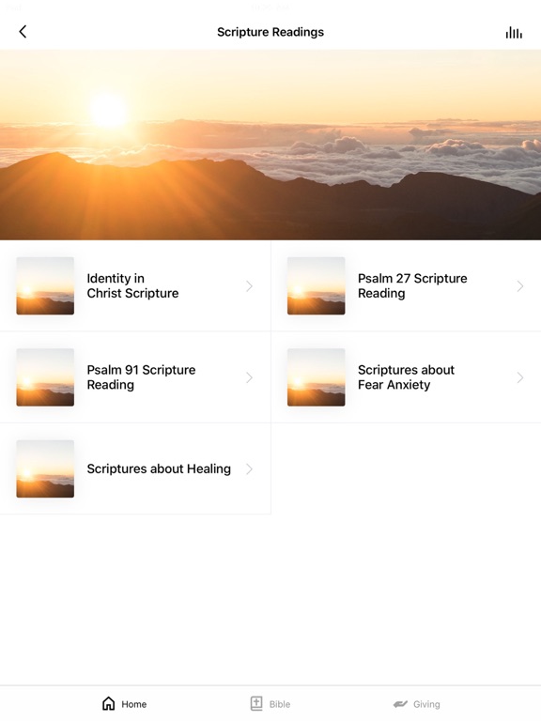
Task: Tap the Bible book icon
Action: click(x=256, y=703)
